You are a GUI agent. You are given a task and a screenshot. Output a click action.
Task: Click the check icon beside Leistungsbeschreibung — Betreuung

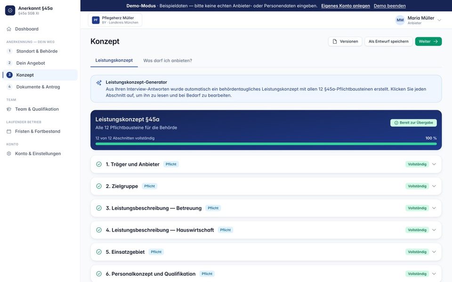tap(99, 208)
